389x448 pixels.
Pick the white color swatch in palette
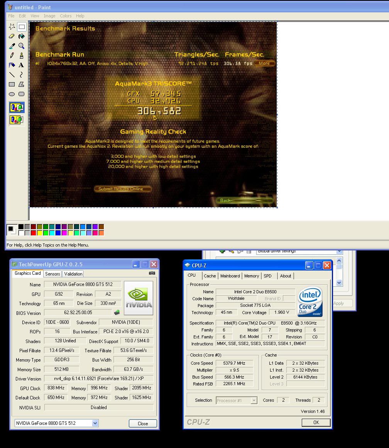click(x=21, y=233)
